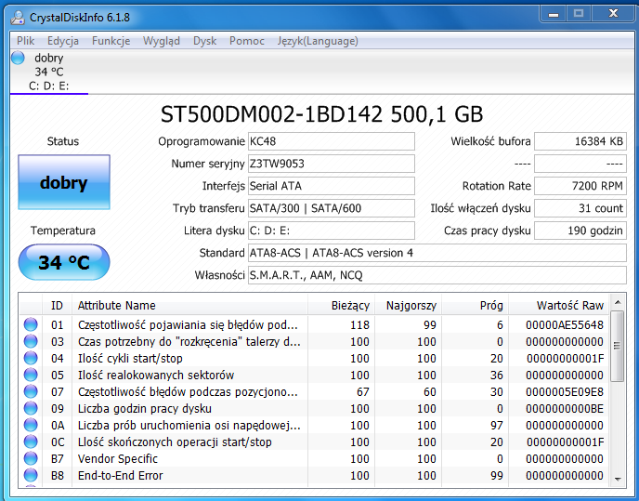The height and width of the screenshot is (501, 639).
Task: Click raw value 00000AE55648
Action: (x=565, y=324)
